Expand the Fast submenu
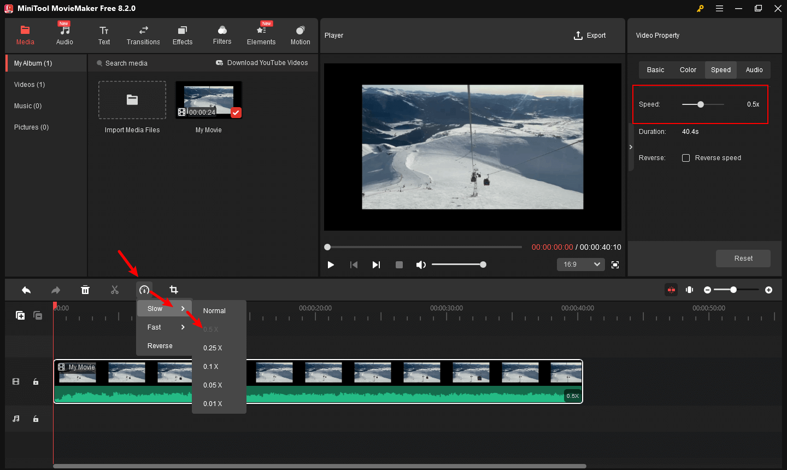Viewport: 787px width, 470px height. tap(165, 327)
